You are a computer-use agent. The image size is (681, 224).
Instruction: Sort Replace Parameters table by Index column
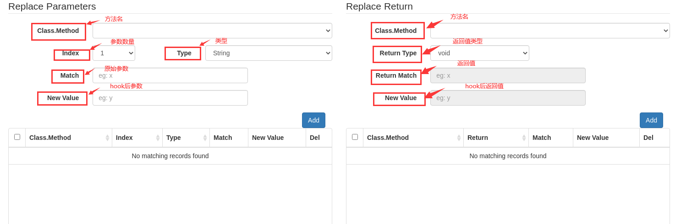tap(137, 138)
